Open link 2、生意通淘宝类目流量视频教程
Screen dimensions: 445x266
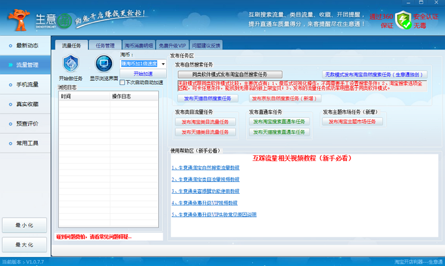pos(205,179)
